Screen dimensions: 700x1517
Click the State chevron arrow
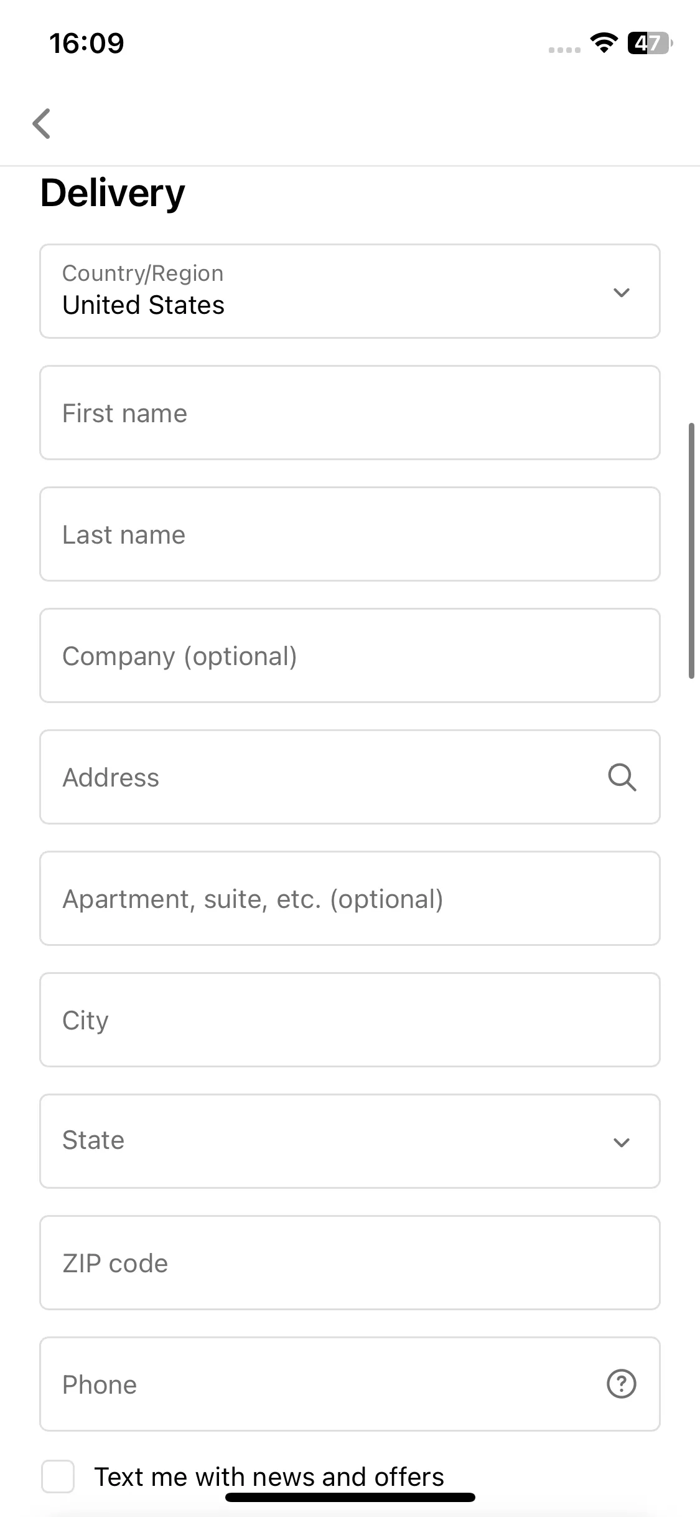[x=622, y=1142]
